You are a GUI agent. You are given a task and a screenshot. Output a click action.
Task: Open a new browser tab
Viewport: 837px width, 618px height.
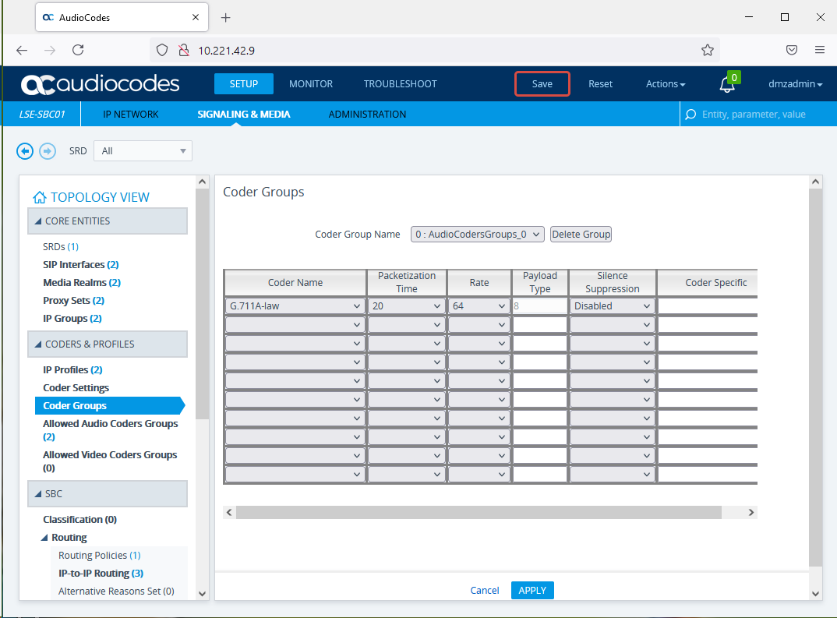(x=226, y=18)
